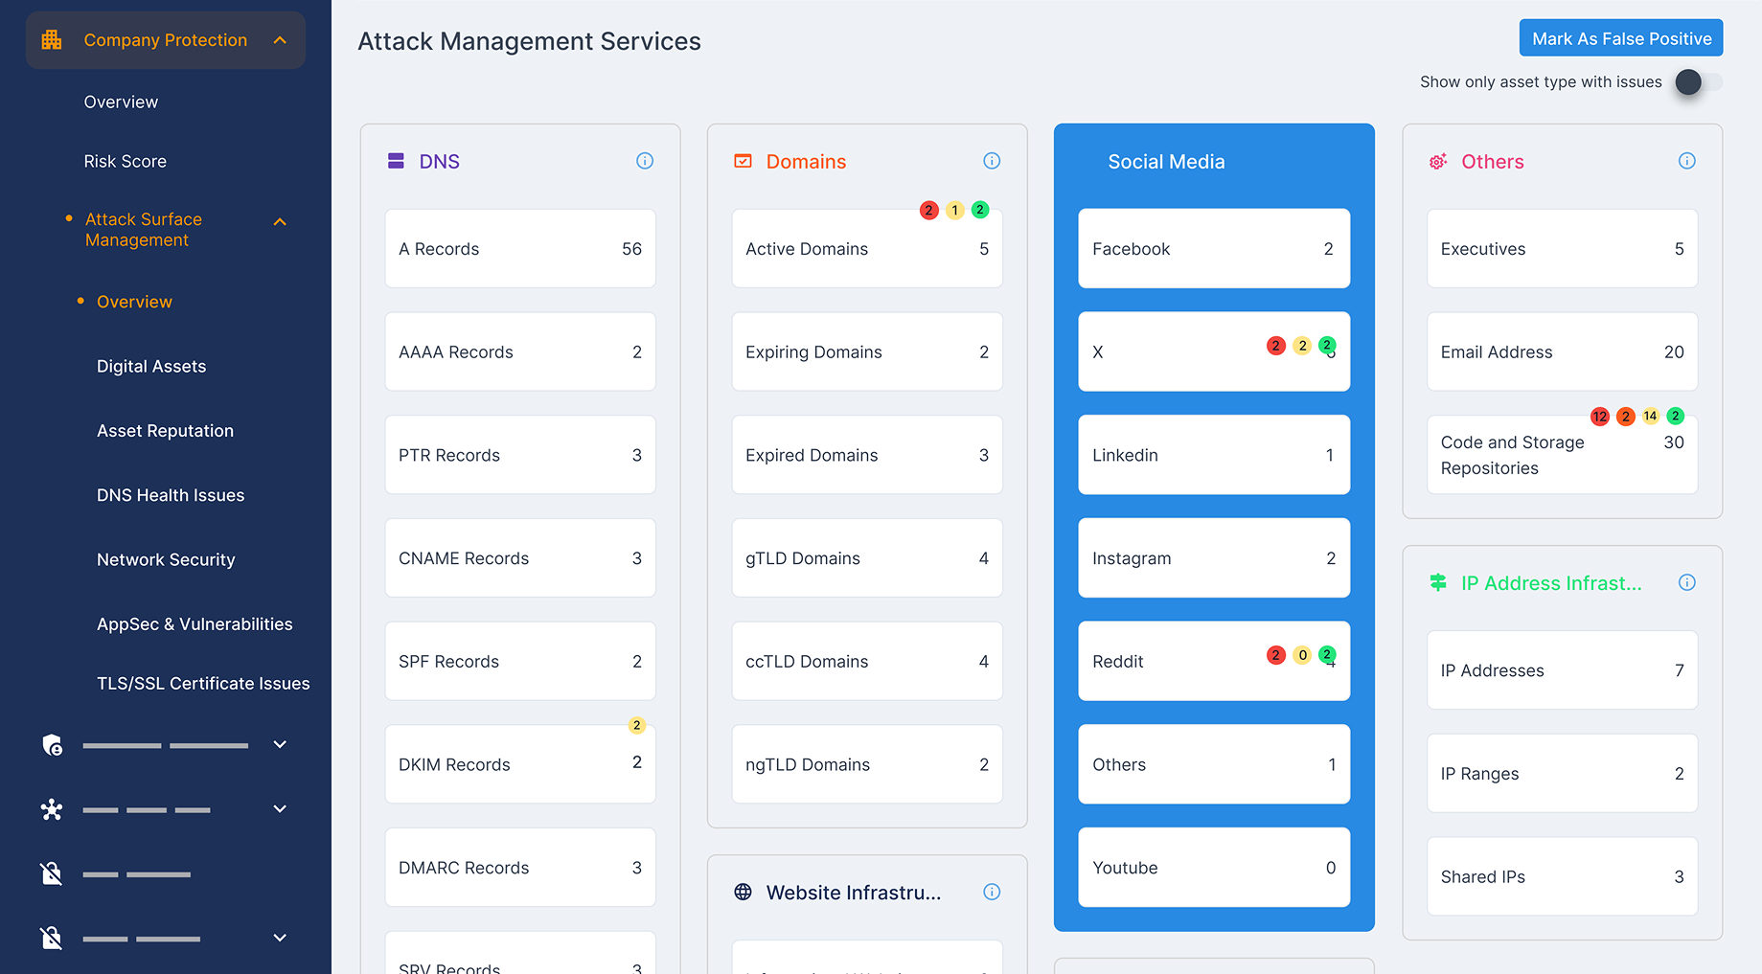The image size is (1762, 974).
Task: Open DNS Health Issues
Action: (x=171, y=495)
